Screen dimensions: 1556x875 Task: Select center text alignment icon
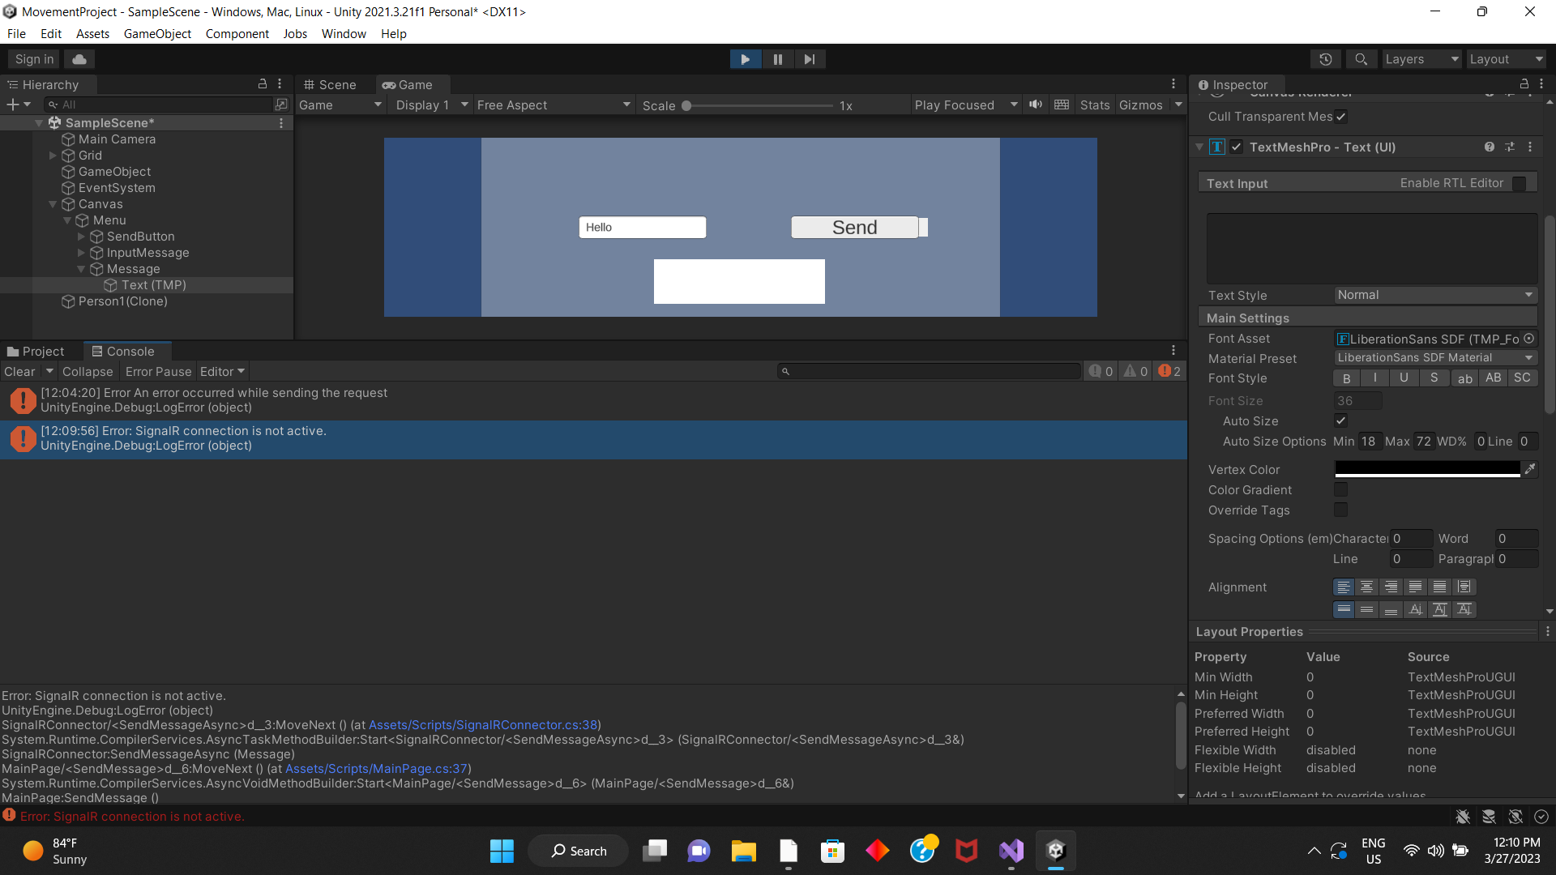1366,587
